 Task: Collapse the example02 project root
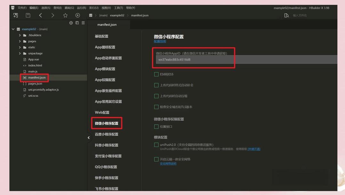click(x=13, y=29)
